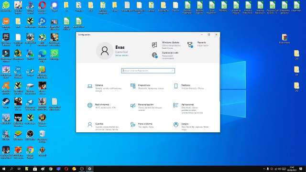Viewport: 306px width, 172px height.
Task: Click the volume icon in system tray
Action: (279, 169)
